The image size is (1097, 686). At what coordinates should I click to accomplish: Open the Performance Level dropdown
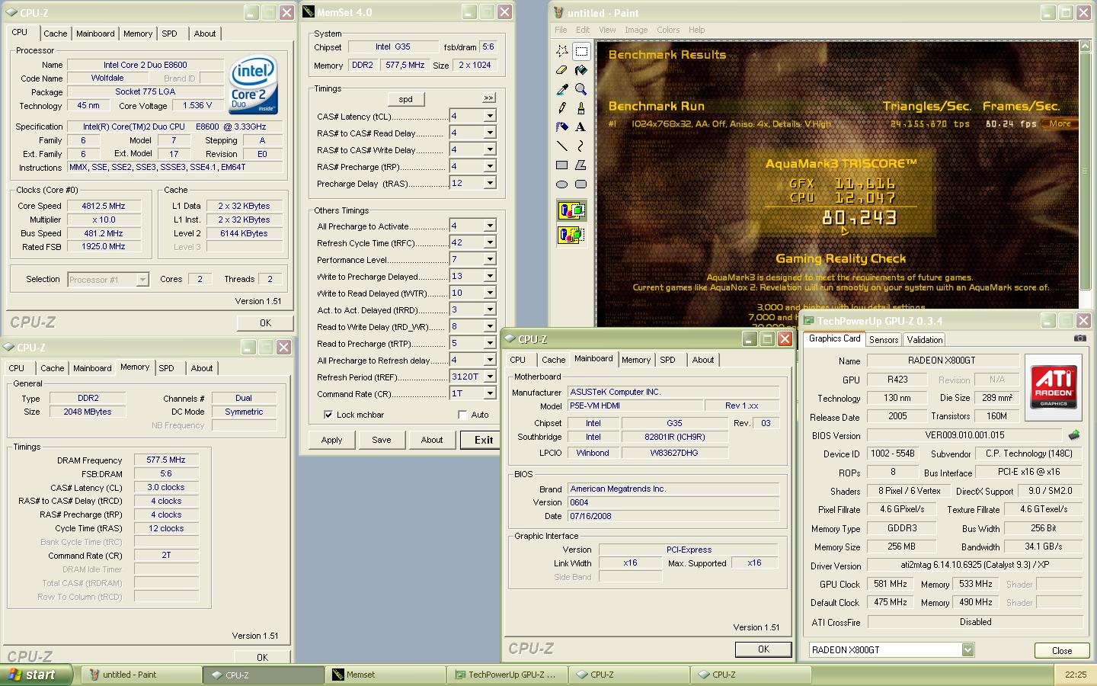click(x=490, y=259)
